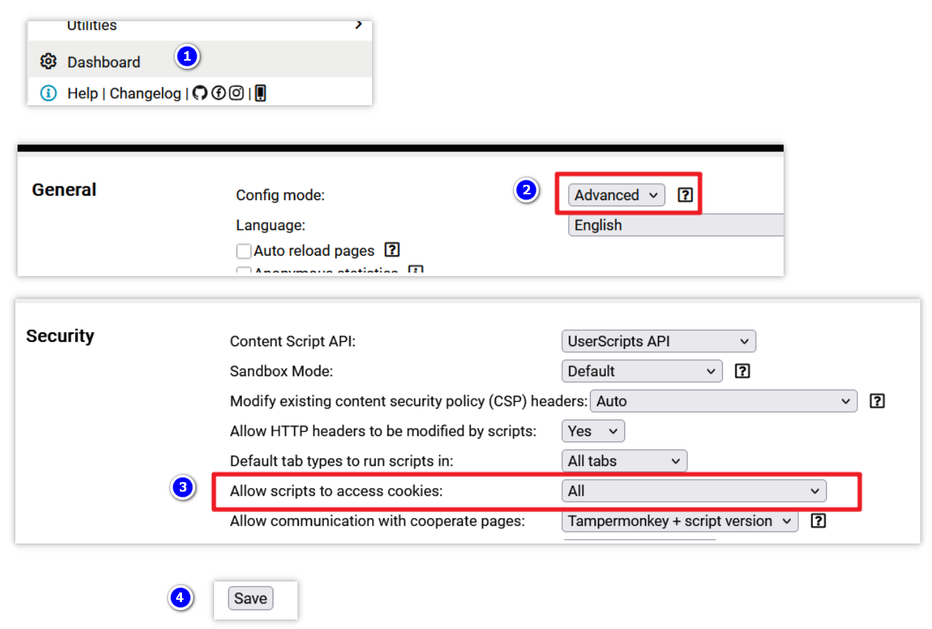Click the help icon beside CSP headers dropdown

877,400
